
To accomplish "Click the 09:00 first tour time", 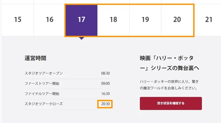I will (x=105, y=84).
